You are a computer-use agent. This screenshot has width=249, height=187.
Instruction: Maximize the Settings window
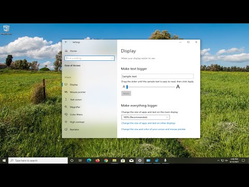188,42
